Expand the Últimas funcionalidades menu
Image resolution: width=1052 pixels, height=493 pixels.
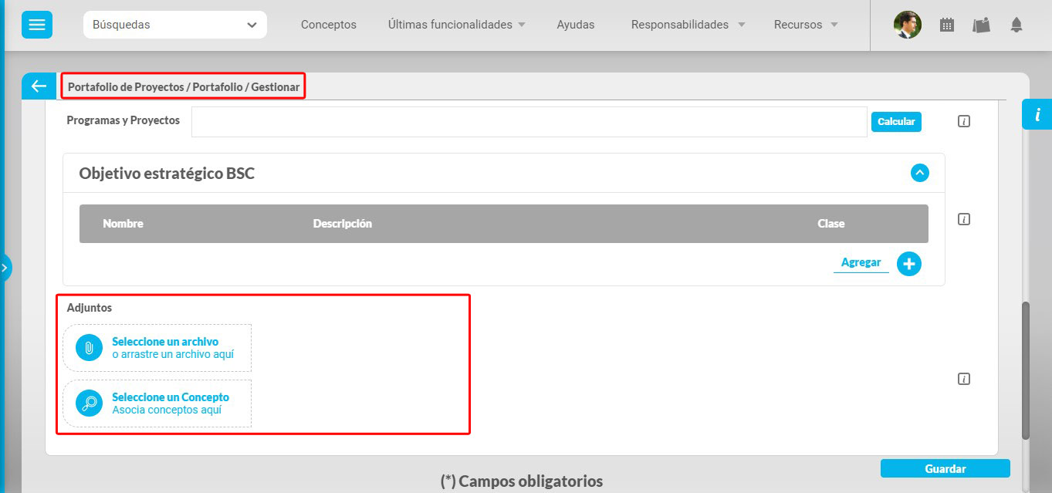tap(456, 25)
